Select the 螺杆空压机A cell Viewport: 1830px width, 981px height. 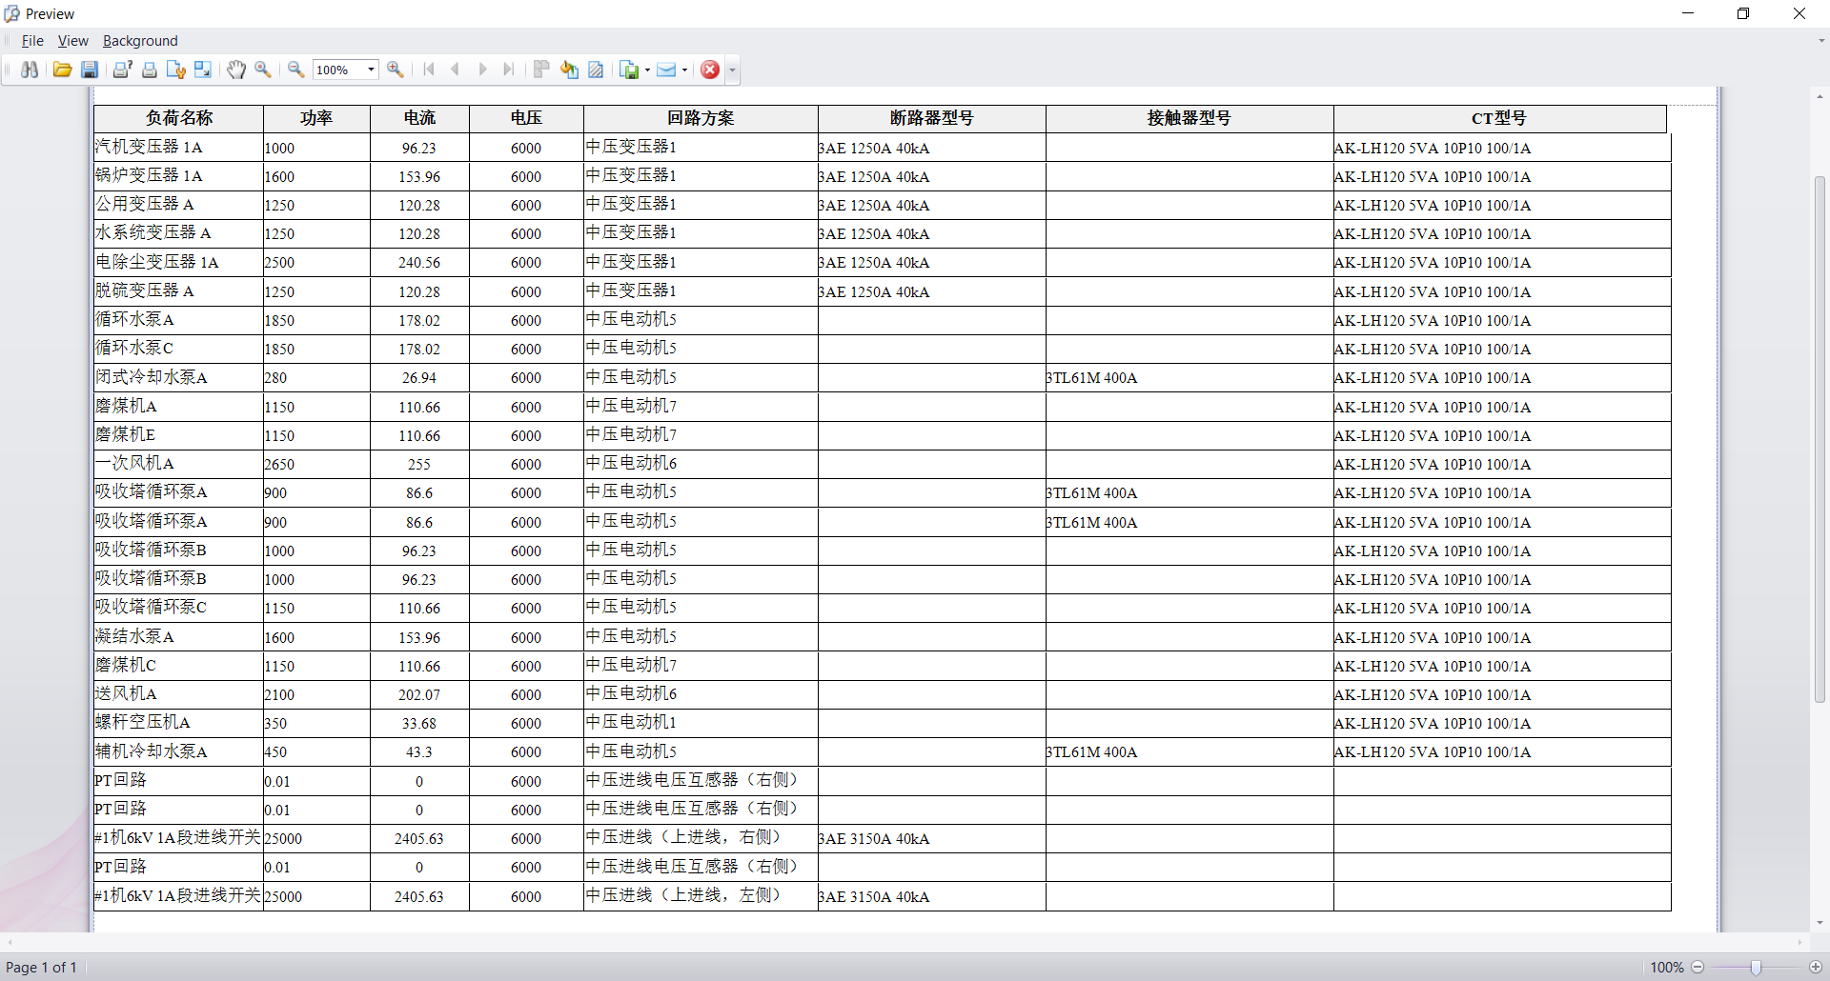coord(178,723)
